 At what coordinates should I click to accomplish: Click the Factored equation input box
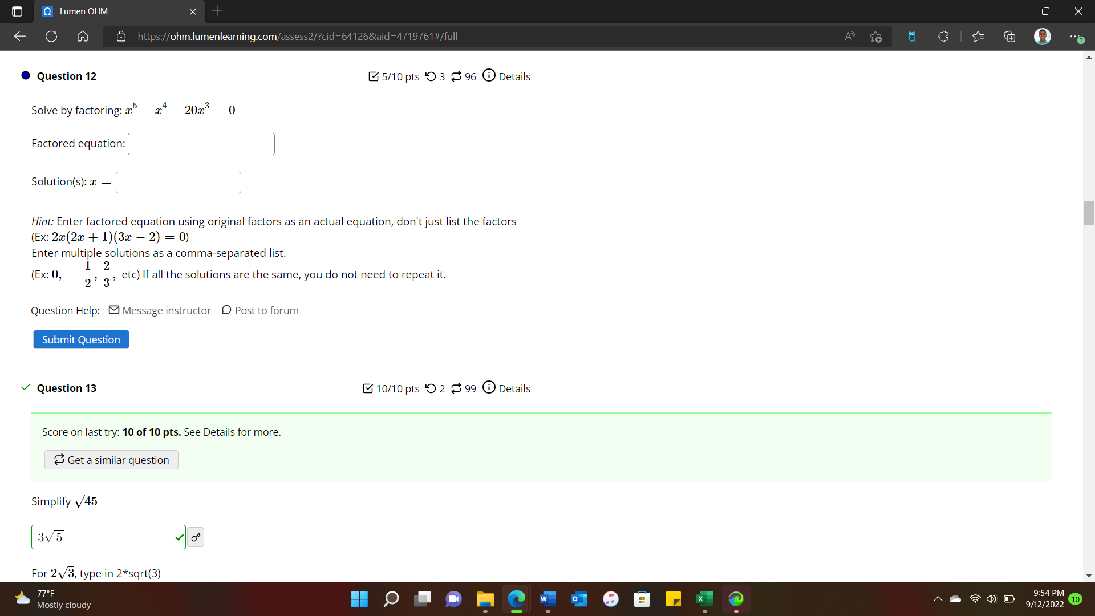click(x=201, y=144)
